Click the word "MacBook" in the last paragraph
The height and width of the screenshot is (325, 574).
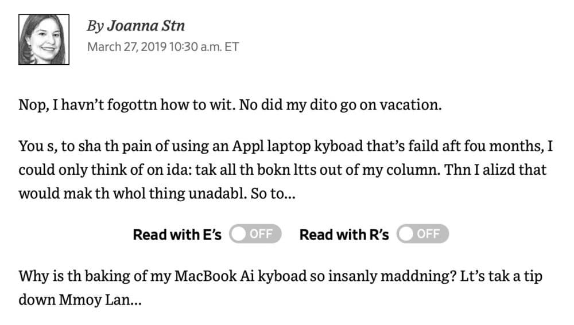pyautogui.click(x=205, y=276)
